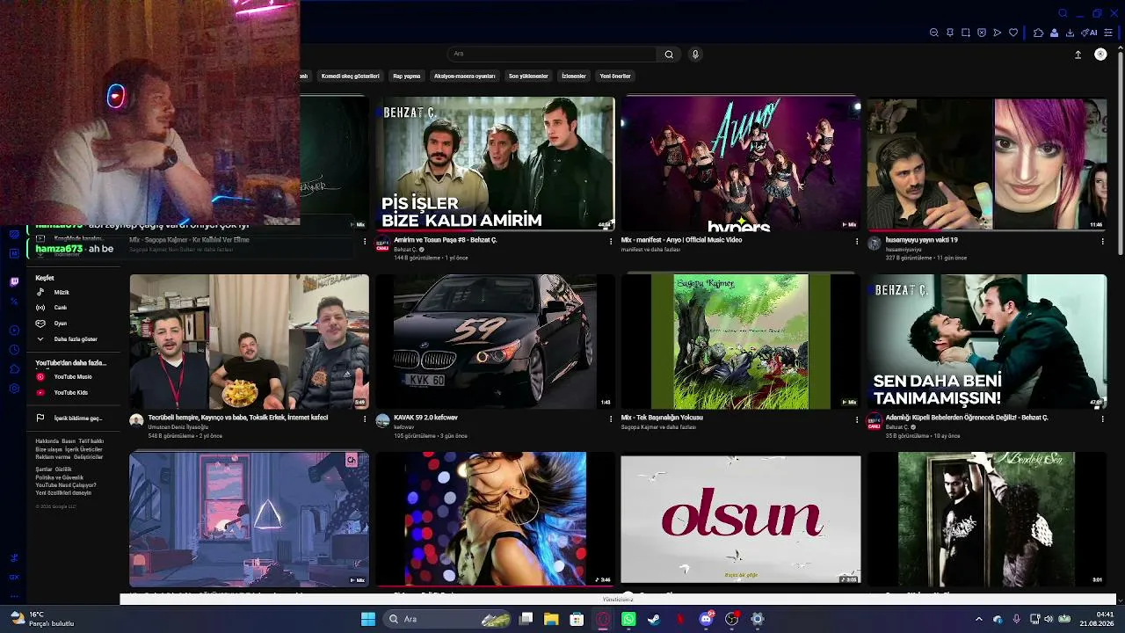1125x633 pixels.
Task: Select the 'Komedi skeç gösterileri' filter chip
Action: click(350, 76)
